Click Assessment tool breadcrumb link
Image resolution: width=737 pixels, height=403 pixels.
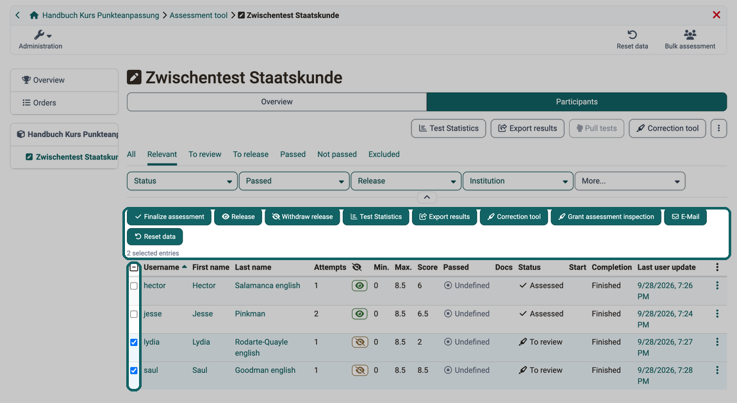tap(199, 15)
